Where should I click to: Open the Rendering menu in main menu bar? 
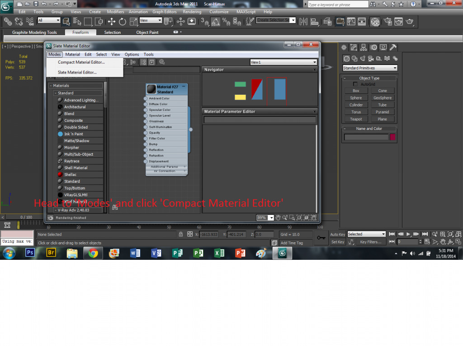(x=192, y=12)
